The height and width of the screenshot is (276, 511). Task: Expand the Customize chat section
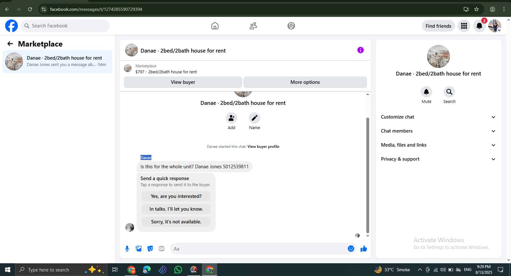(438, 117)
